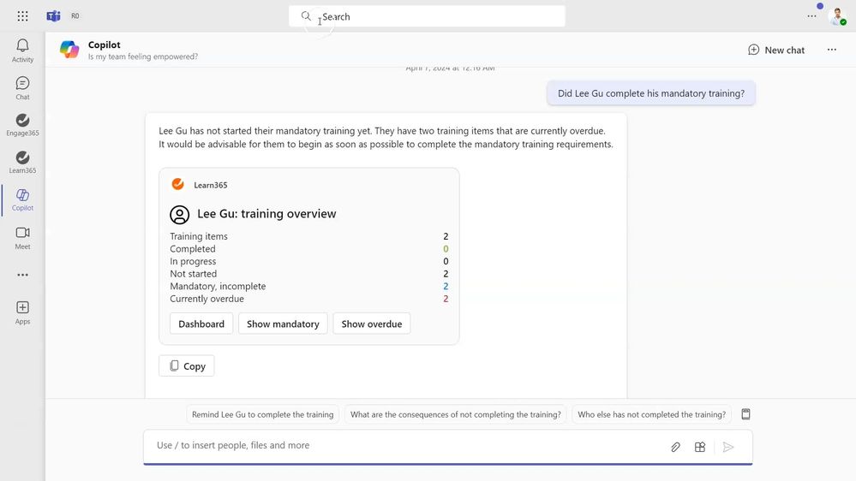856x481 pixels.
Task: Open the app launcher grid icon
Action: (22, 16)
